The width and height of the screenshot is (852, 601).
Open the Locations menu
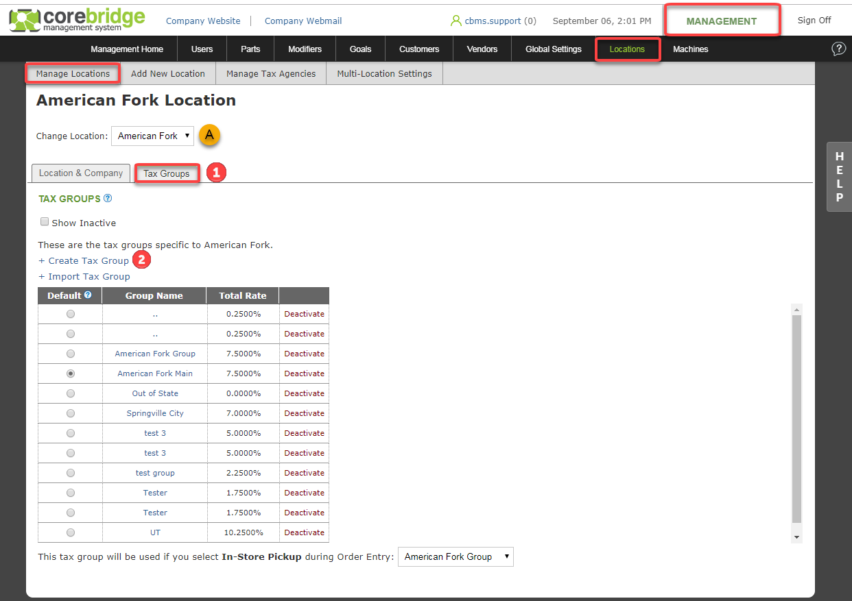627,49
